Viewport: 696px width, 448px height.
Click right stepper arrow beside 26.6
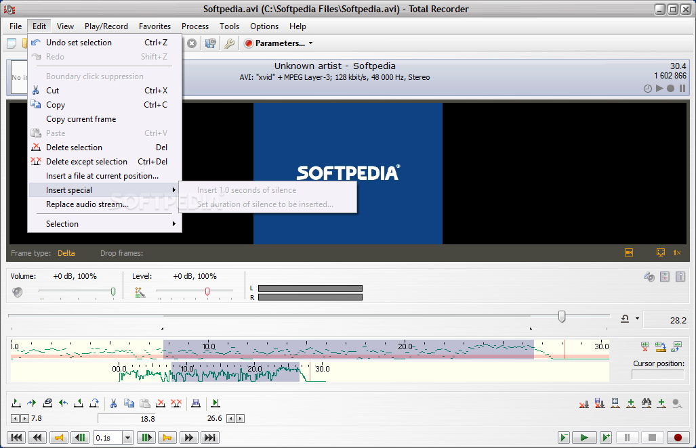click(240, 418)
